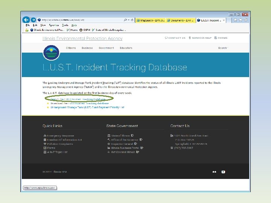
Task: Open the address bar dropdown arrow
Action: pyautogui.click(x=129, y=20)
